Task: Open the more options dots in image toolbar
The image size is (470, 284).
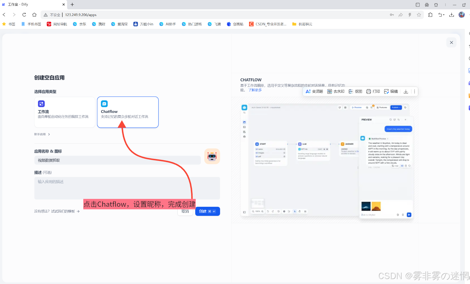Action: (x=414, y=92)
